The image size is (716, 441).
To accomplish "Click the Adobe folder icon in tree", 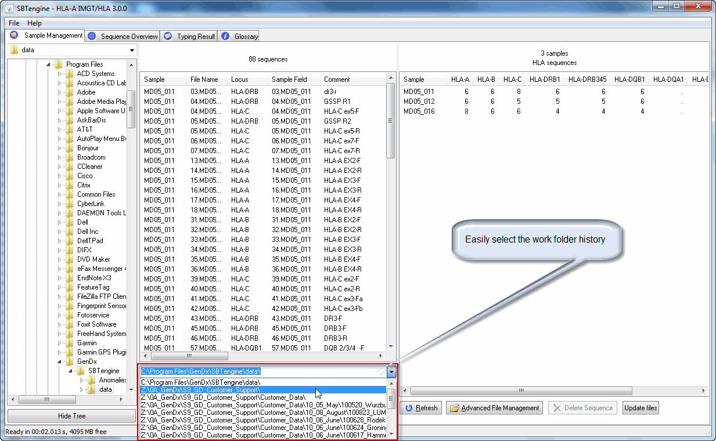I will coord(69,92).
